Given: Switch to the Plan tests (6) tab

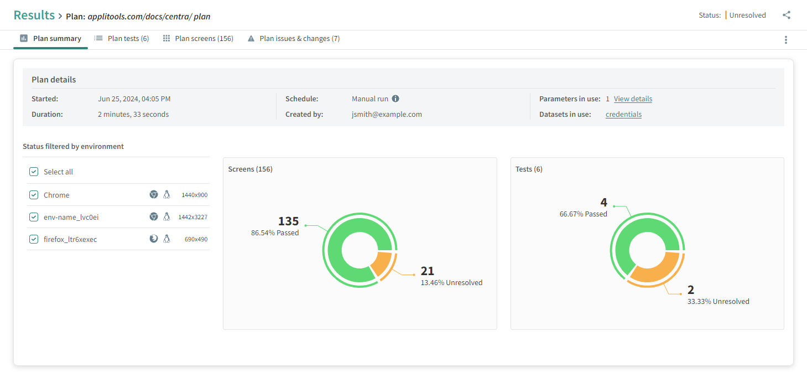Looking at the screenshot, I should (122, 39).
